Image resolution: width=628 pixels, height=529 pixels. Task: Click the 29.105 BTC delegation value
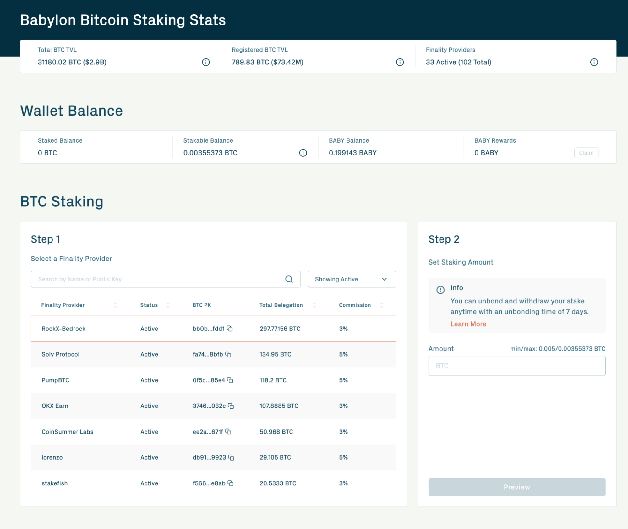275,457
